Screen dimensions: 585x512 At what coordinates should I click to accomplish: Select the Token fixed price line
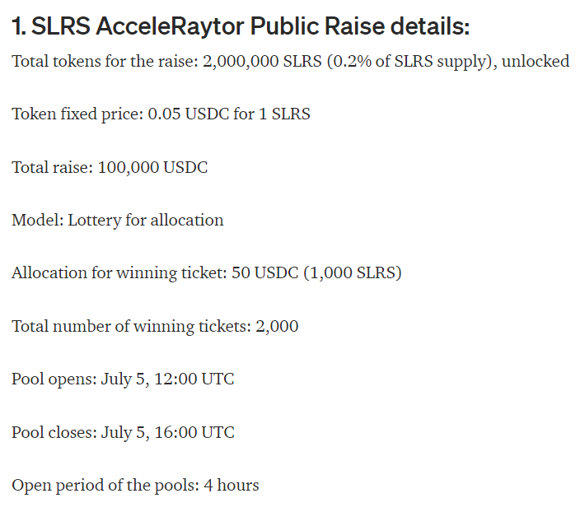tap(161, 114)
